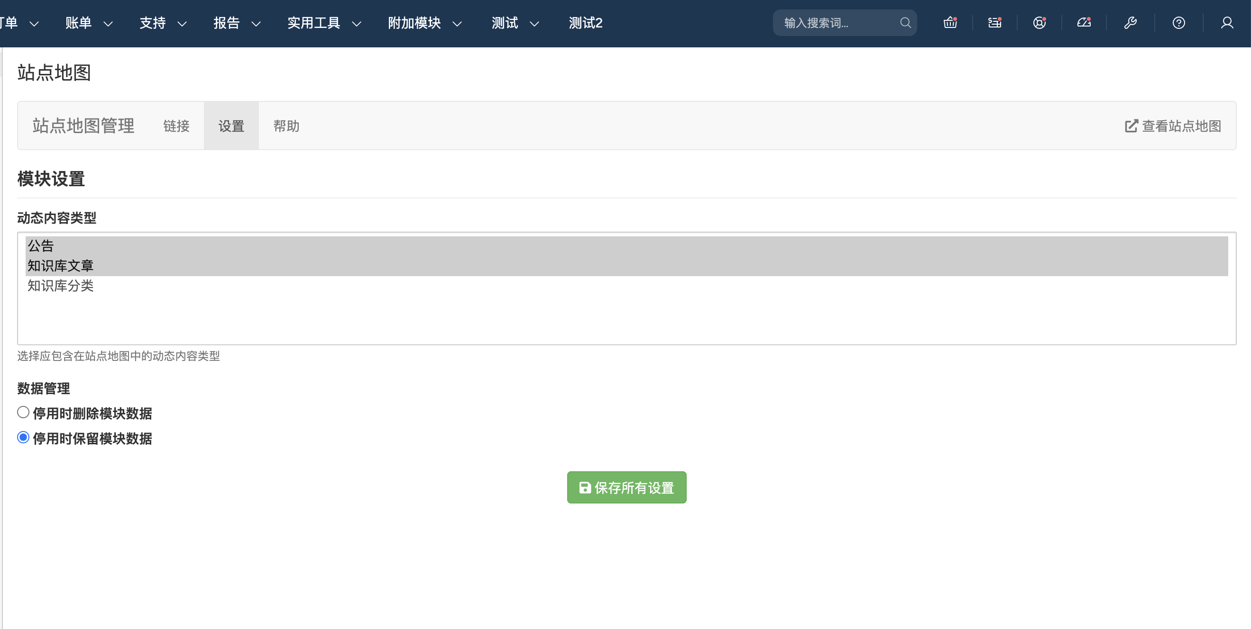在列表中选择「知识库分类」
1251x629 pixels.
coord(60,286)
